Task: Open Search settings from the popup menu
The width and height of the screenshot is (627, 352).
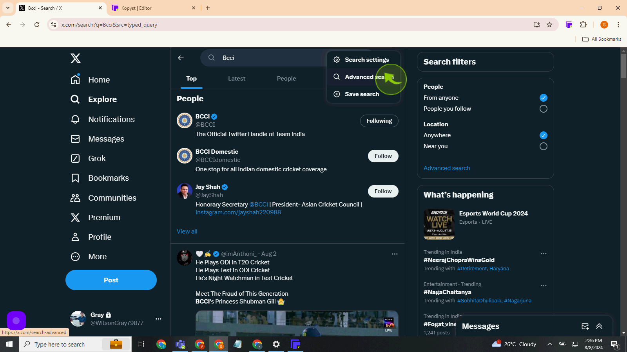Action: click(363, 60)
